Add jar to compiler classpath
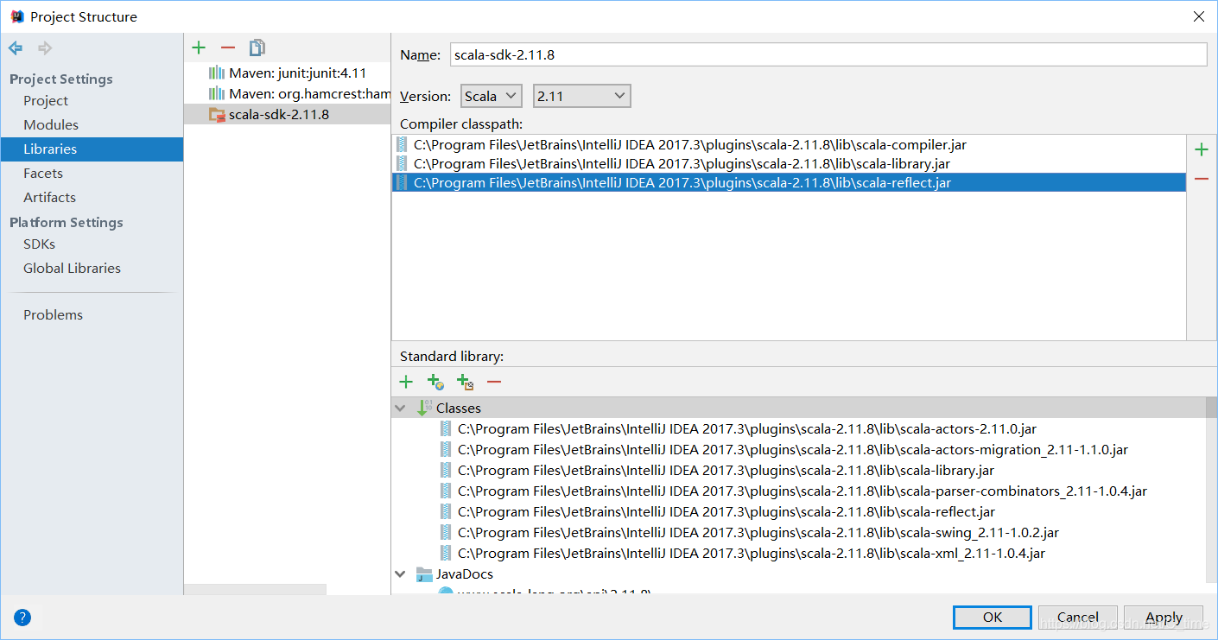Image resolution: width=1218 pixels, height=640 pixels. pyautogui.click(x=1201, y=150)
